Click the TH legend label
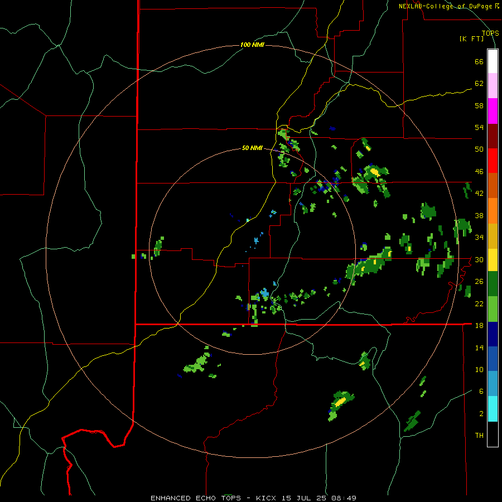This screenshot has height=502, width=502. point(479,436)
